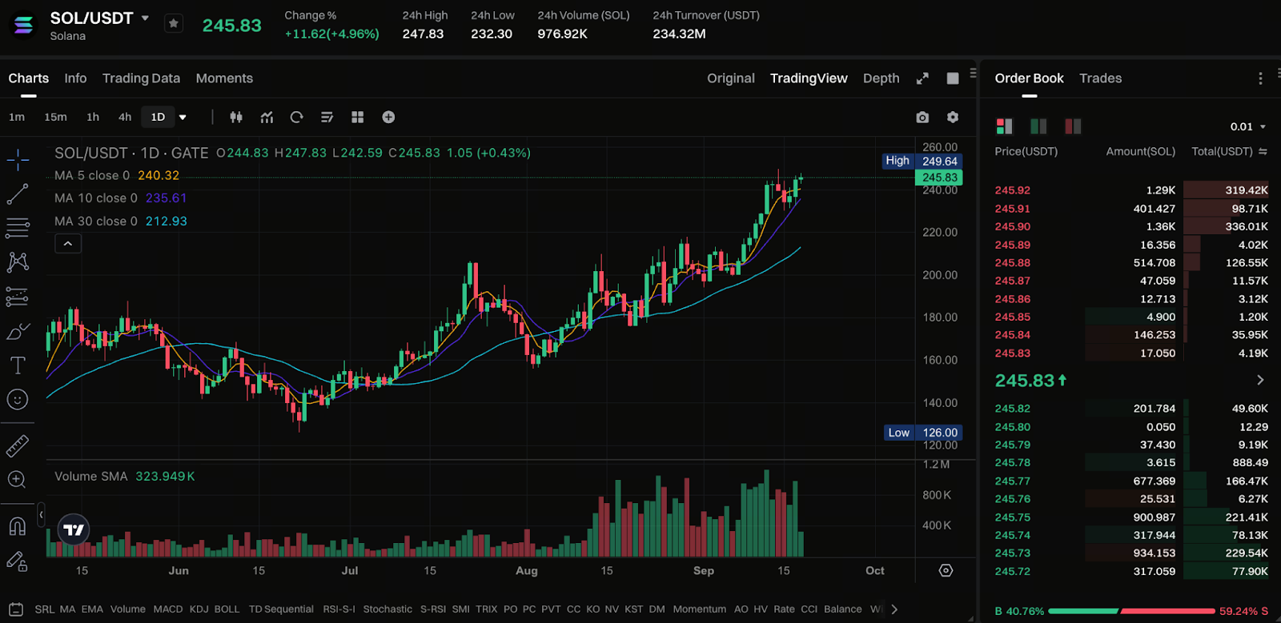
Task: Open the Moments tab
Action: 224,78
